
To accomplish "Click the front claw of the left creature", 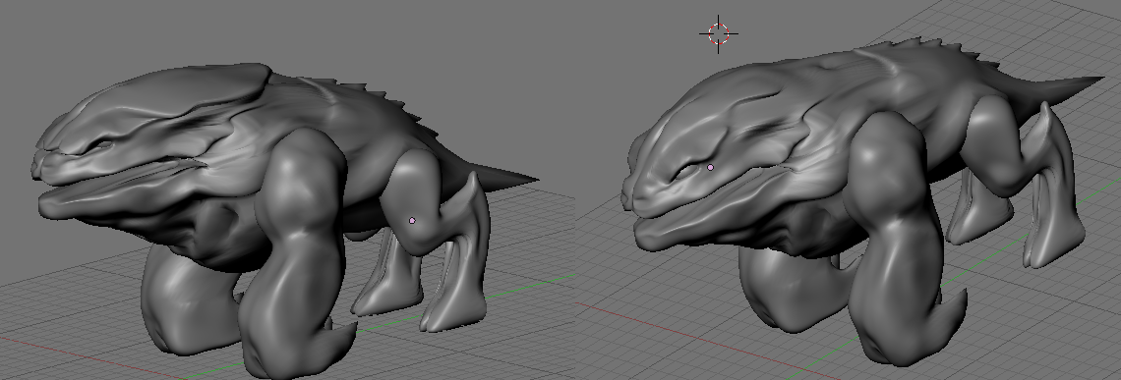I will (342, 340).
